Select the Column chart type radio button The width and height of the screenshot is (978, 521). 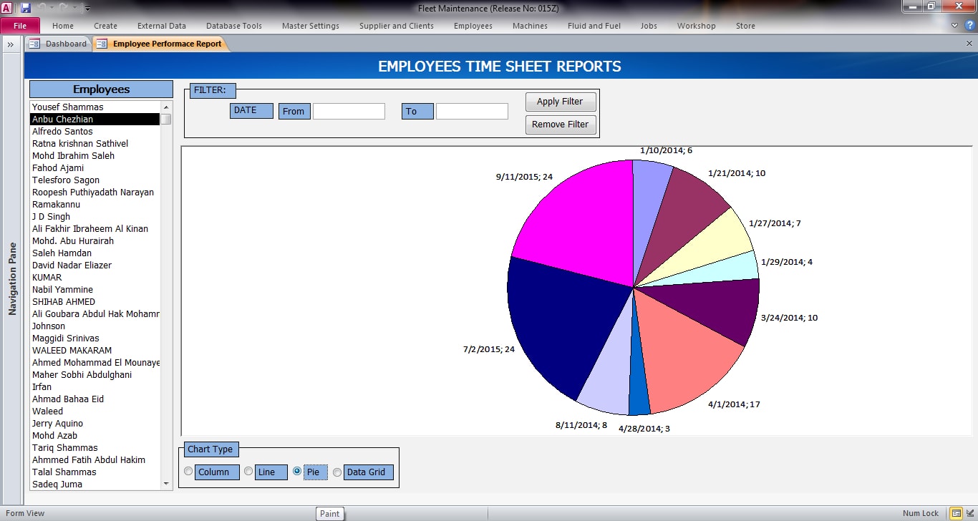[x=188, y=472]
